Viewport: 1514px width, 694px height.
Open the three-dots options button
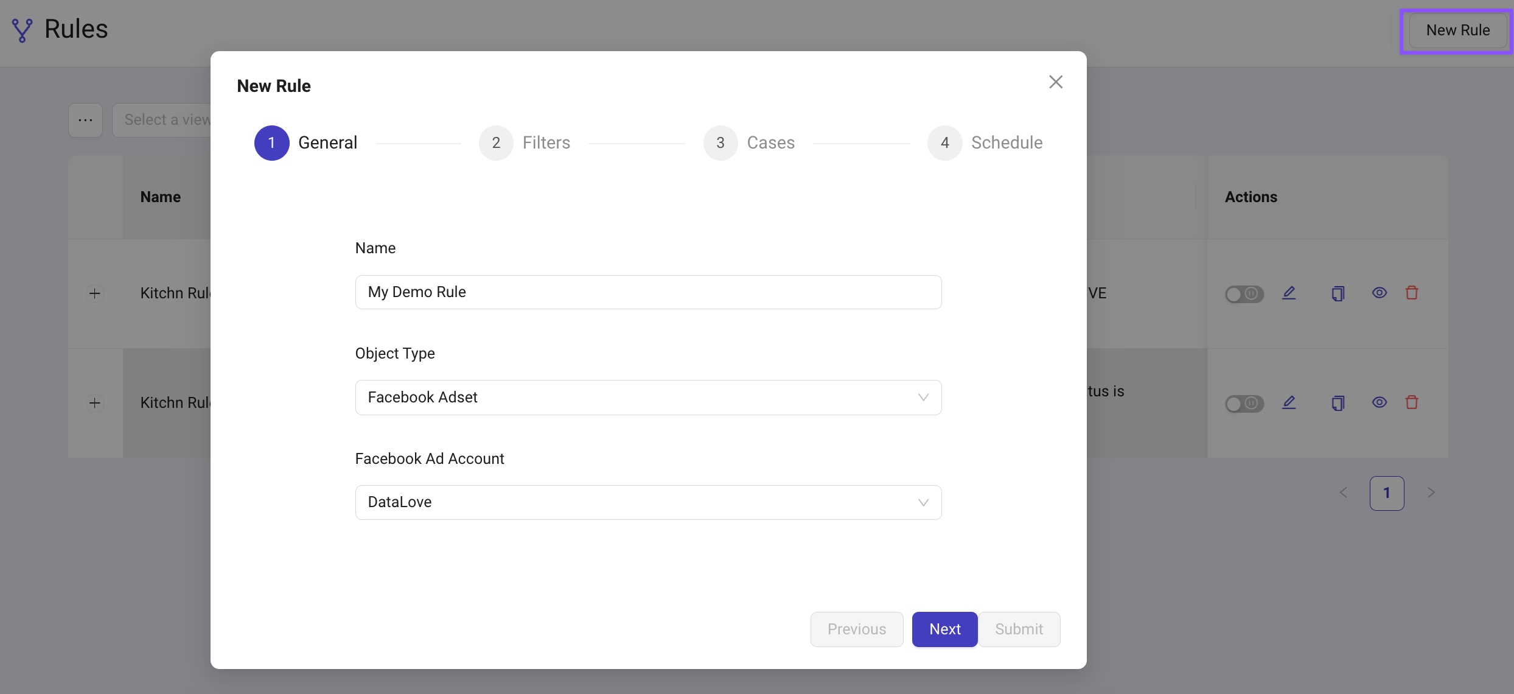click(85, 120)
